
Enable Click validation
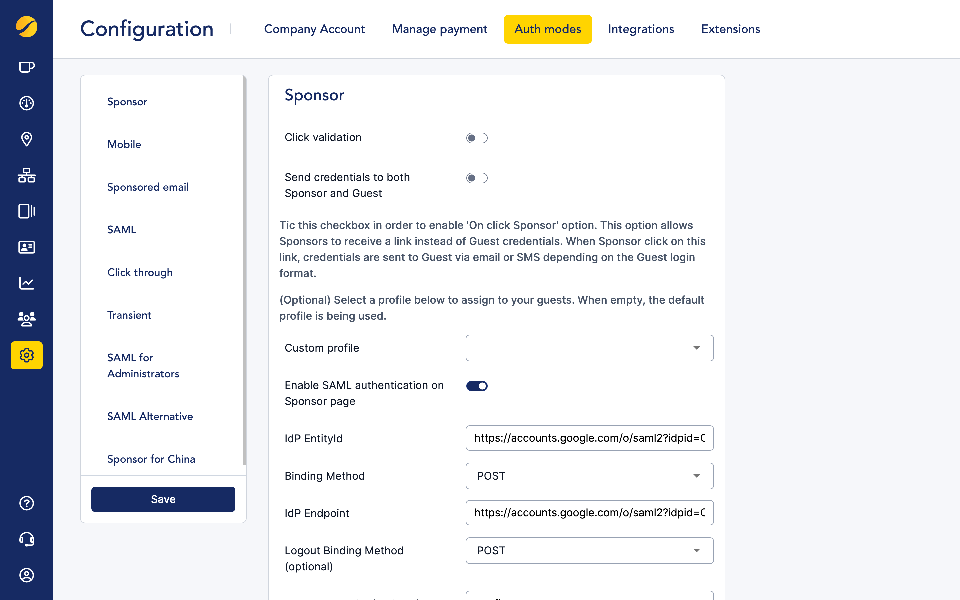point(477,138)
